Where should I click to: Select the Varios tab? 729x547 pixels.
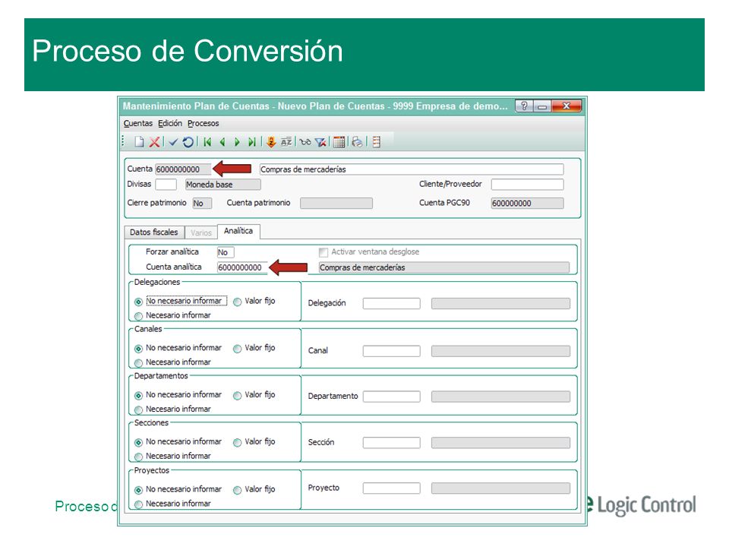[200, 232]
